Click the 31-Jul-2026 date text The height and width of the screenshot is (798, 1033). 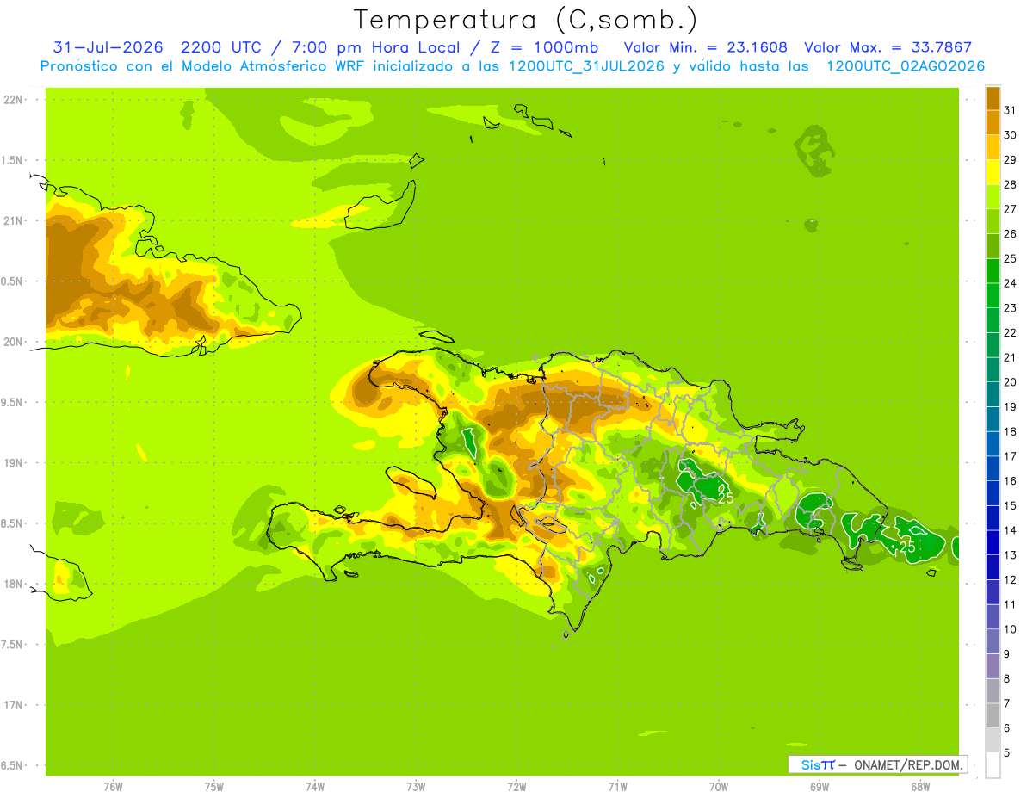108,47
